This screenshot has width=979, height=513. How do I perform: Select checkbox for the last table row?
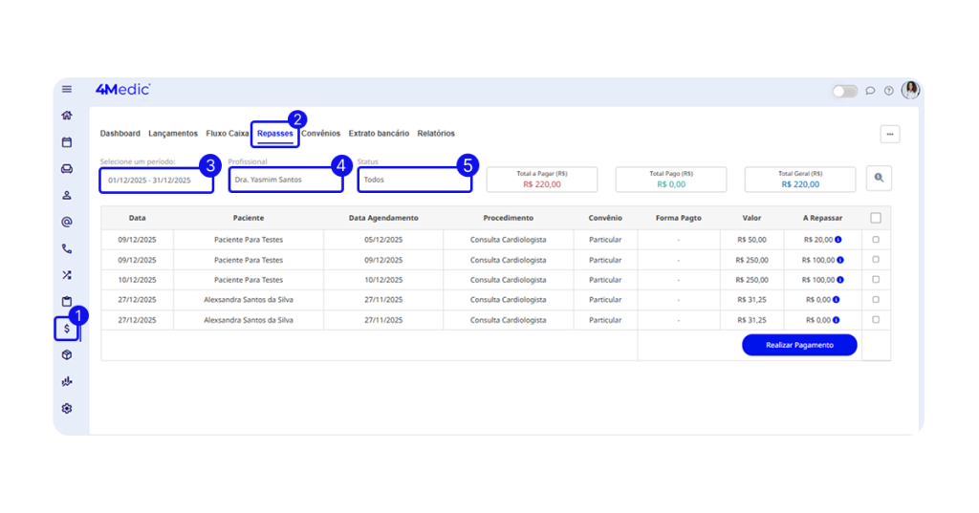click(x=876, y=320)
